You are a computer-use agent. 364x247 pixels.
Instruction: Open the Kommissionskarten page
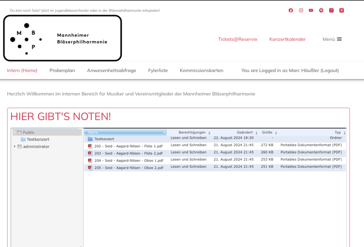click(x=202, y=70)
